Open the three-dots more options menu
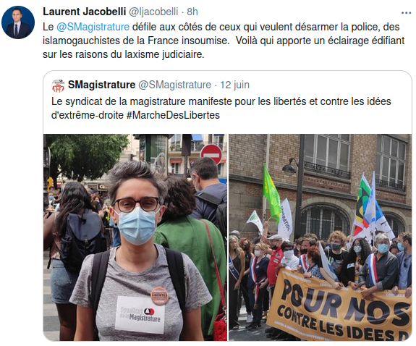 tap(406, 12)
